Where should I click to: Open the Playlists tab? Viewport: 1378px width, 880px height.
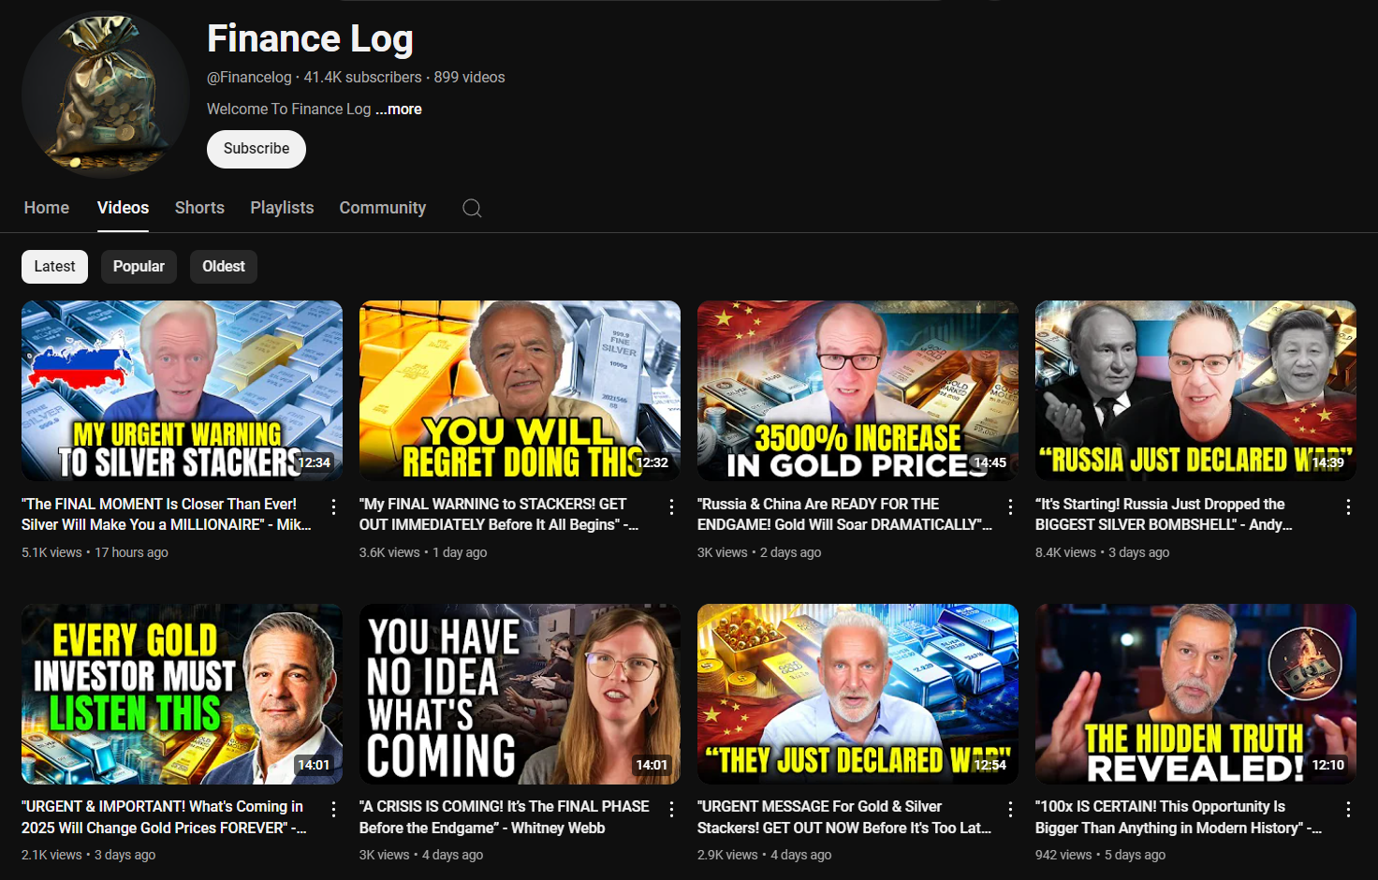coord(282,208)
